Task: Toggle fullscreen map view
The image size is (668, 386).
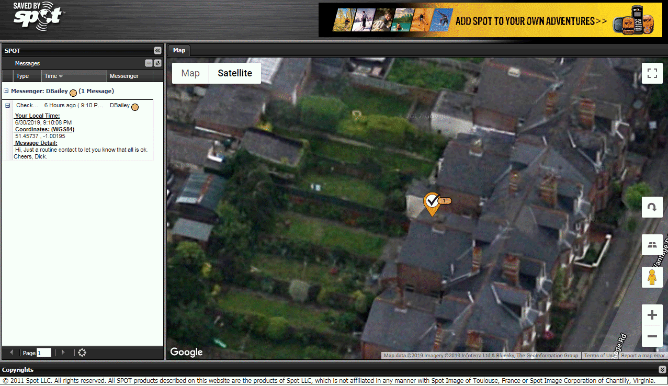Action: (652, 73)
